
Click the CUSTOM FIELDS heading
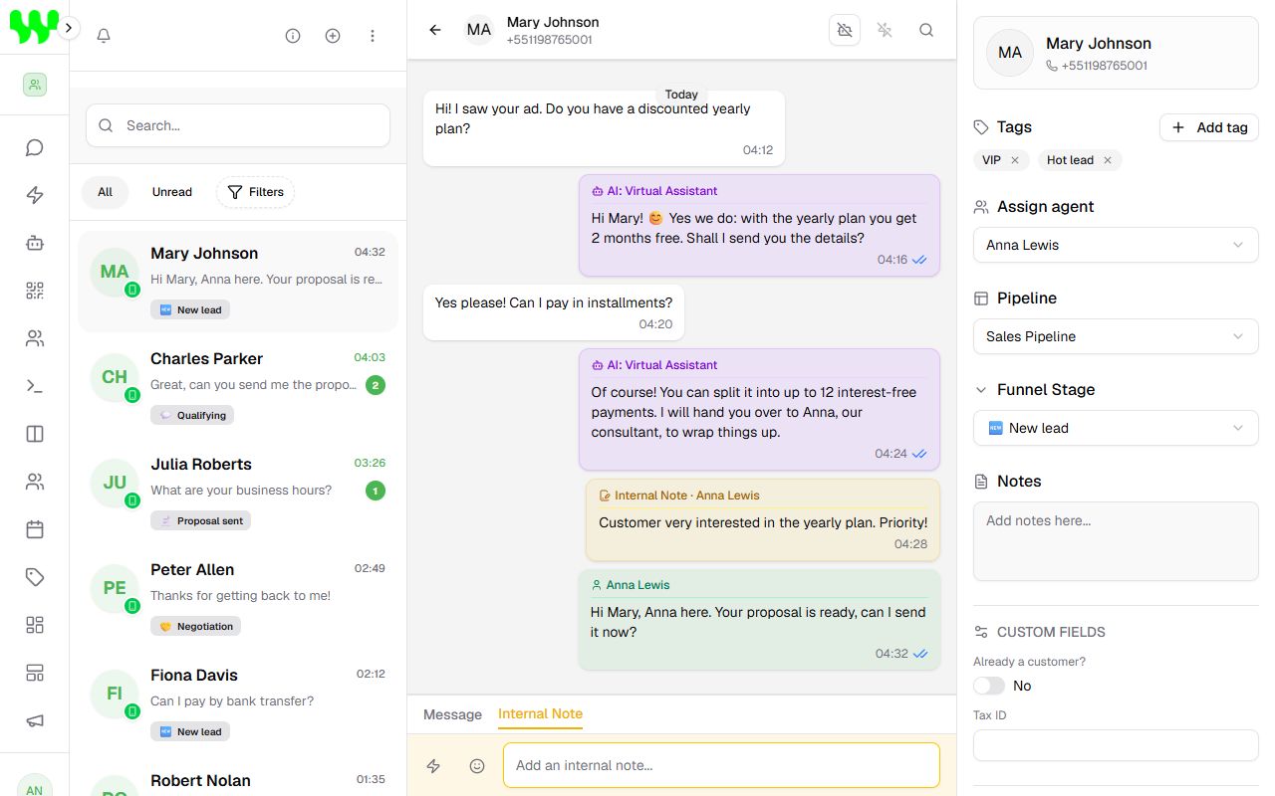(1051, 632)
